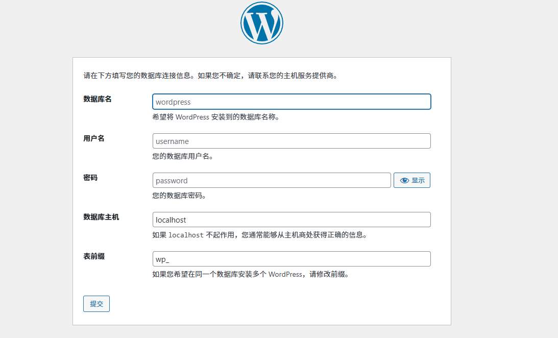558x338 pixels.
Task: Click the 数据库主机 field containing localhost
Action: tap(292, 220)
